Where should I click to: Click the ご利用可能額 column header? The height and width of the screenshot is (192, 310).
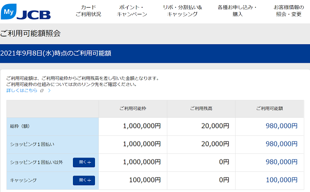click(270, 109)
